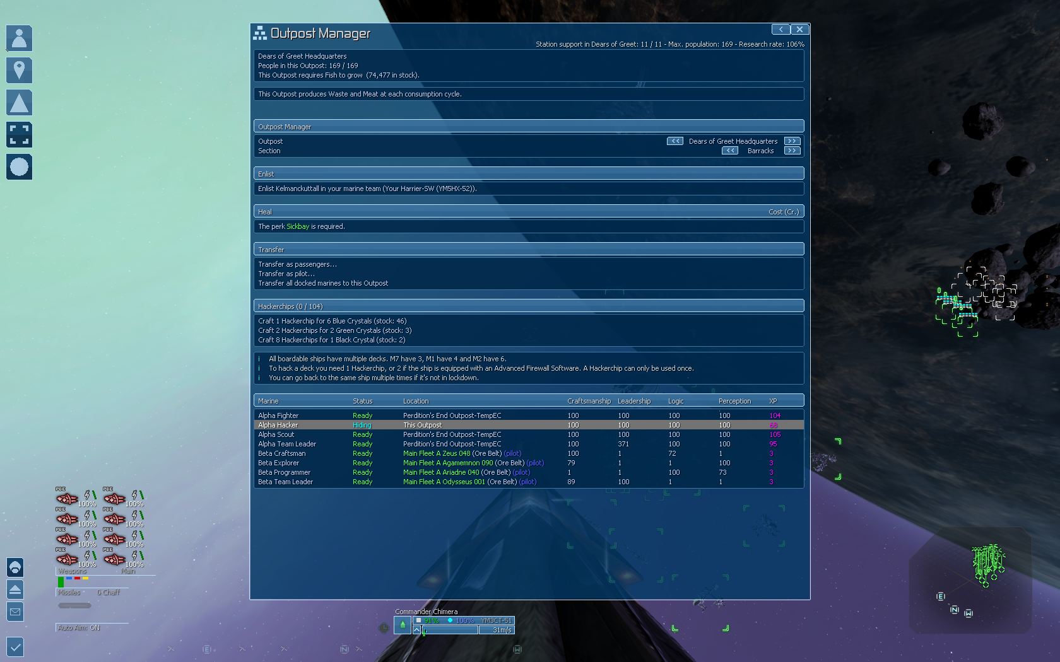Viewport: 1060px width, 662px height.
Task: Switch to next outpost after Dears of Greet Headquarters
Action: tap(792, 141)
